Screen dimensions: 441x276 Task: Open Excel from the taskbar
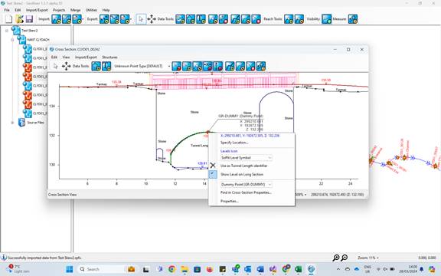(x=298, y=269)
